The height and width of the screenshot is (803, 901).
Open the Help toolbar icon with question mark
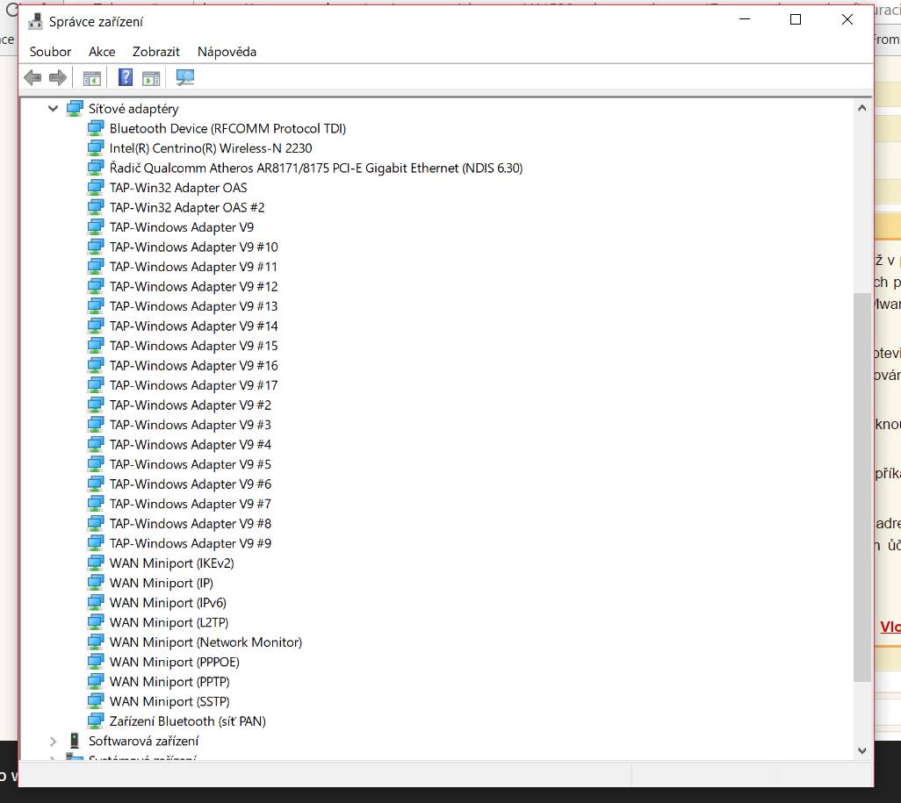coord(126,77)
